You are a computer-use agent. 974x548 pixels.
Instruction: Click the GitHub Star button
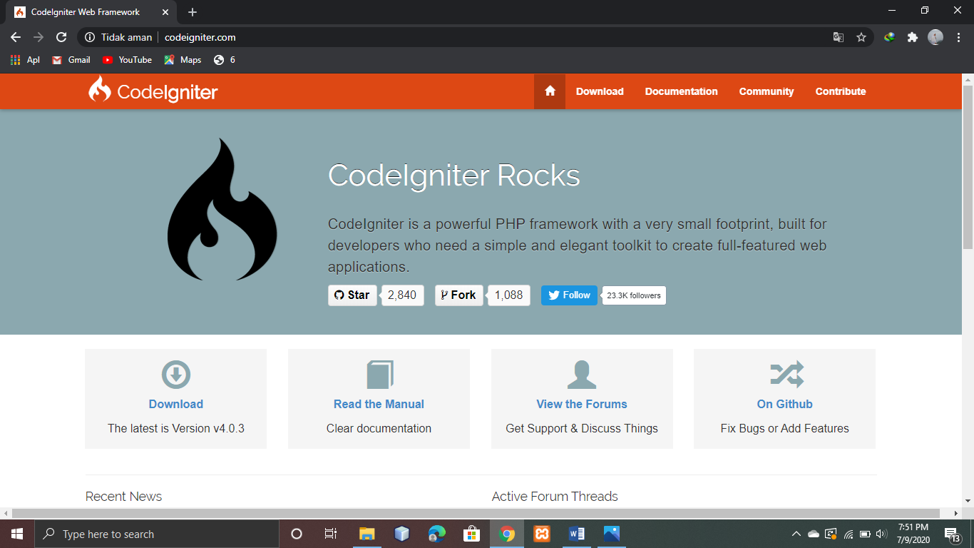[352, 295]
